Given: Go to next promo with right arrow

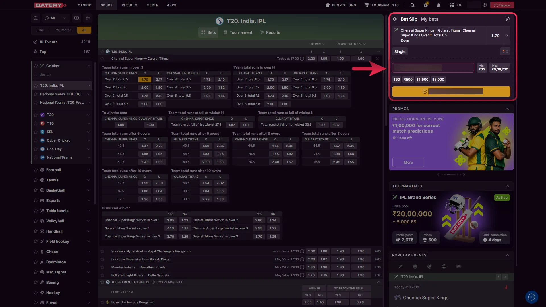Looking at the screenshot, I should (464, 175).
